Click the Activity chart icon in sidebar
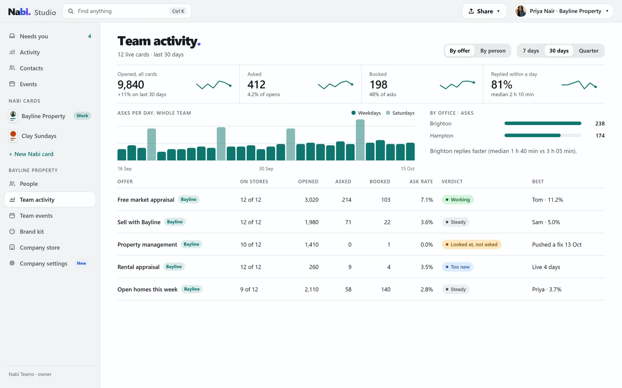 [12, 52]
